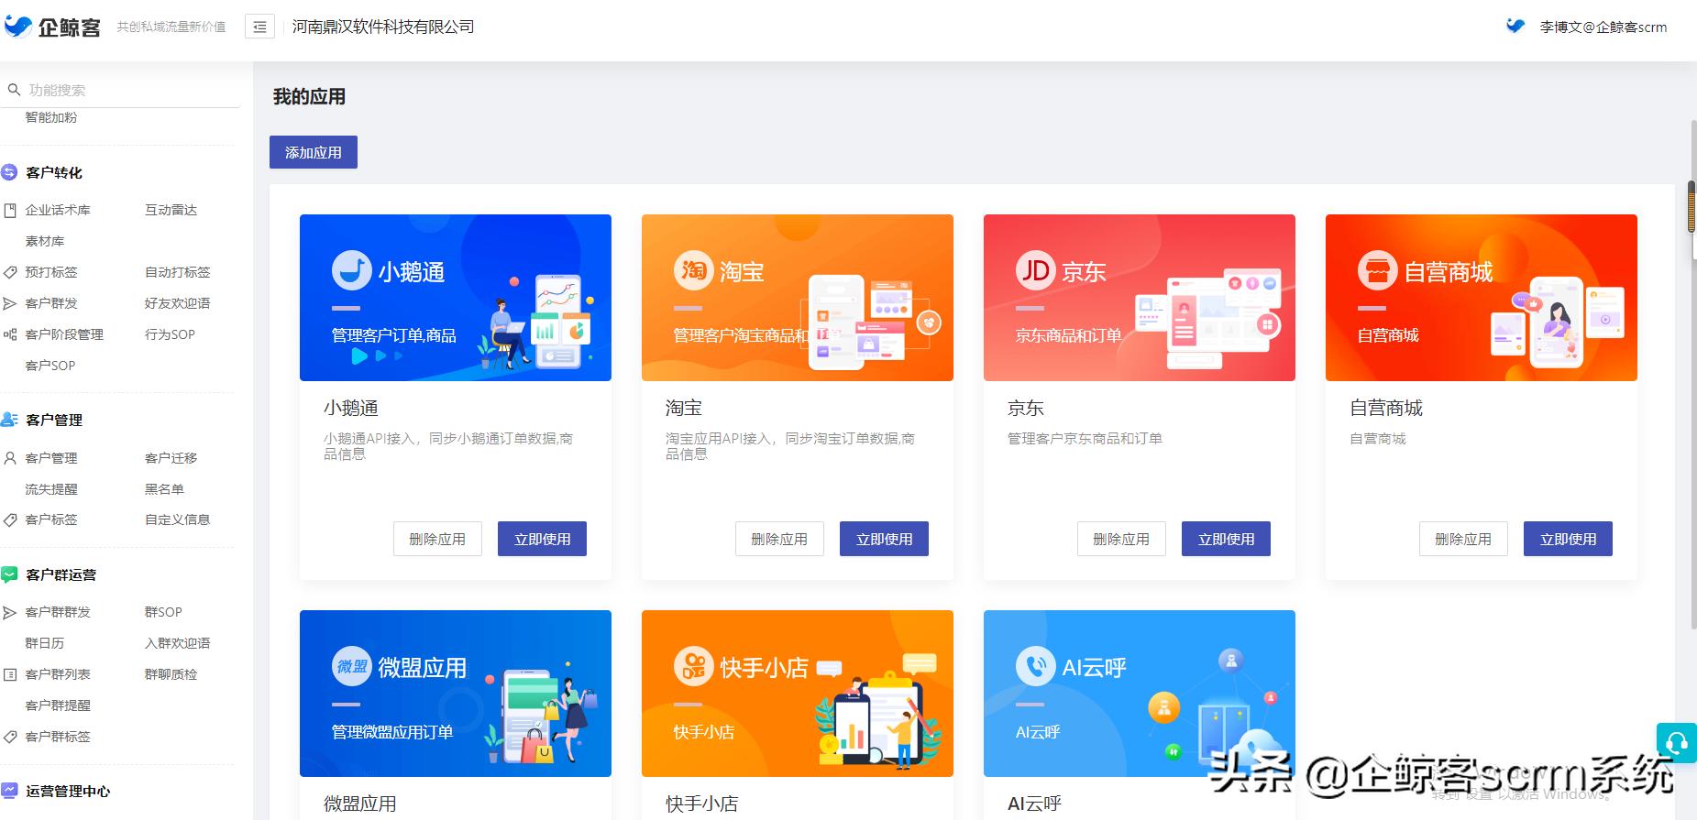This screenshot has width=1697, height=820.
Task: Click the AI云呼 phone logo icon
Action: [1035, 666]
